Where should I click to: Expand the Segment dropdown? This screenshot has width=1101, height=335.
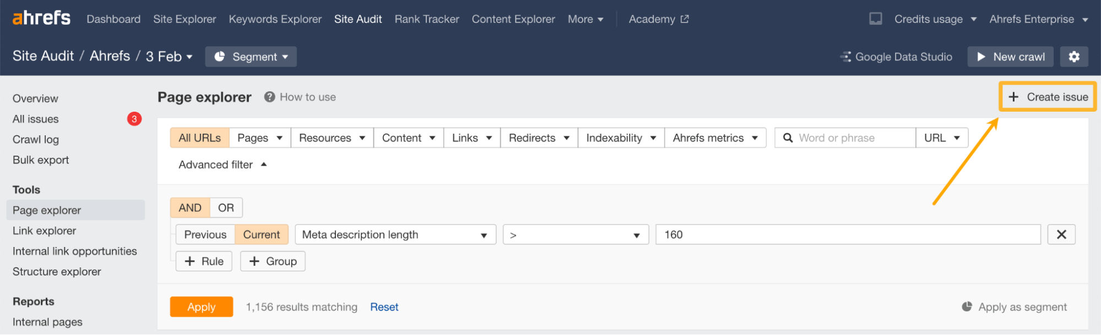251,56
